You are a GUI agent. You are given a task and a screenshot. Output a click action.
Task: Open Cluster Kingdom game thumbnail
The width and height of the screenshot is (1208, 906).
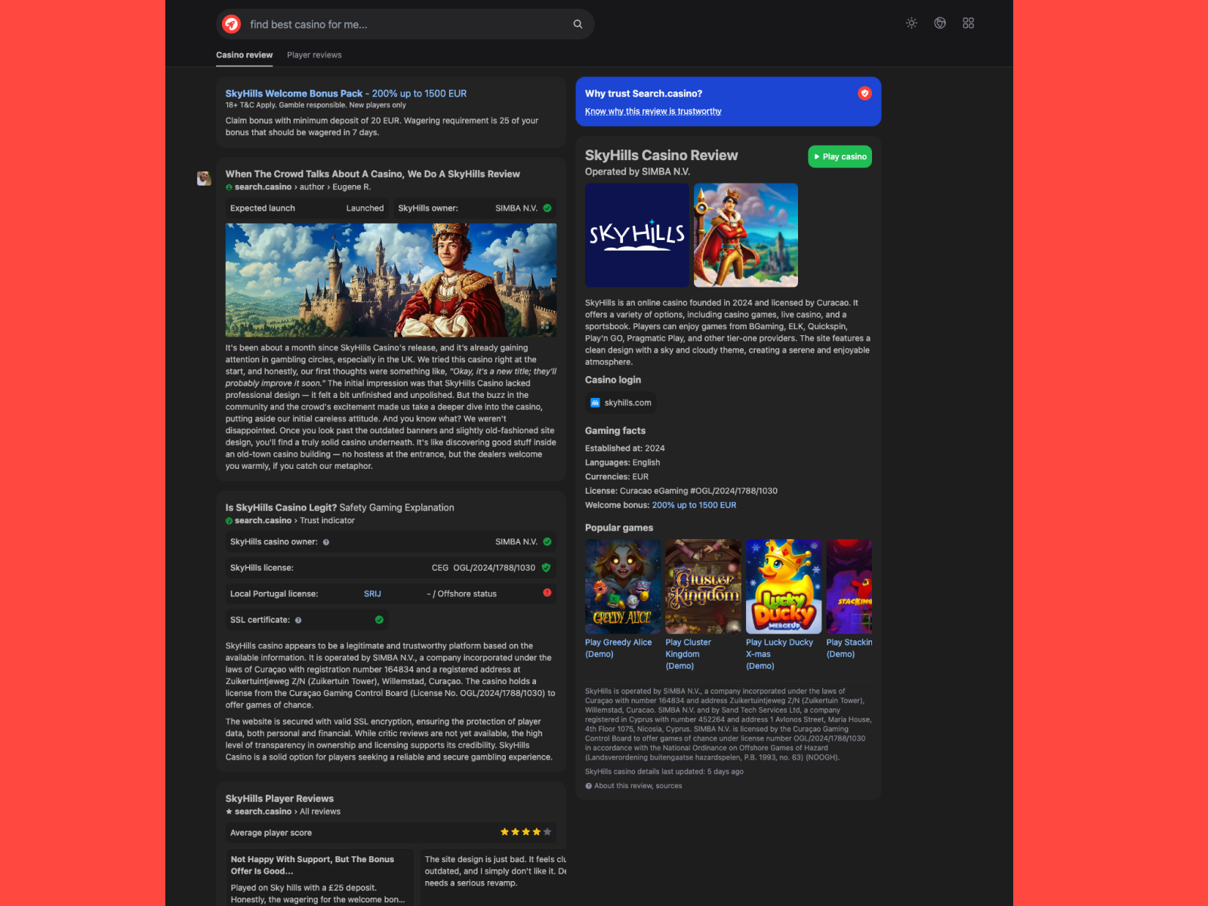click(x=703, y=587)
